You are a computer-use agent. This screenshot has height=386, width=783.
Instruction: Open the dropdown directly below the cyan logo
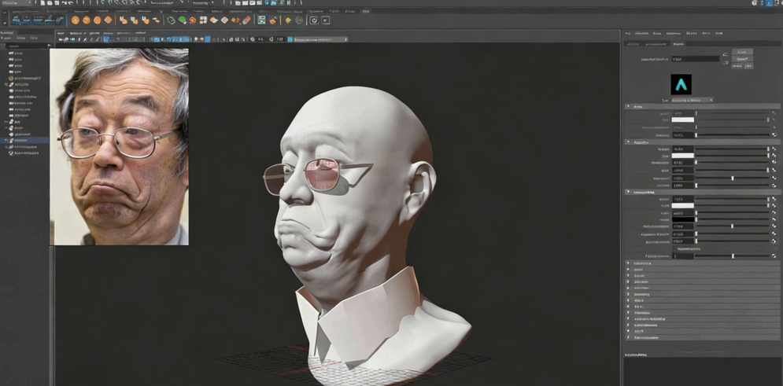691,101
